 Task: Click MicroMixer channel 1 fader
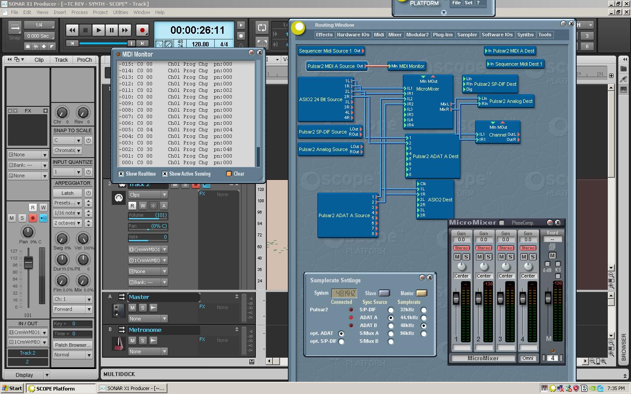456,299
